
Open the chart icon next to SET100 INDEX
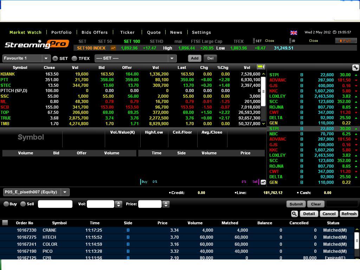113,48
